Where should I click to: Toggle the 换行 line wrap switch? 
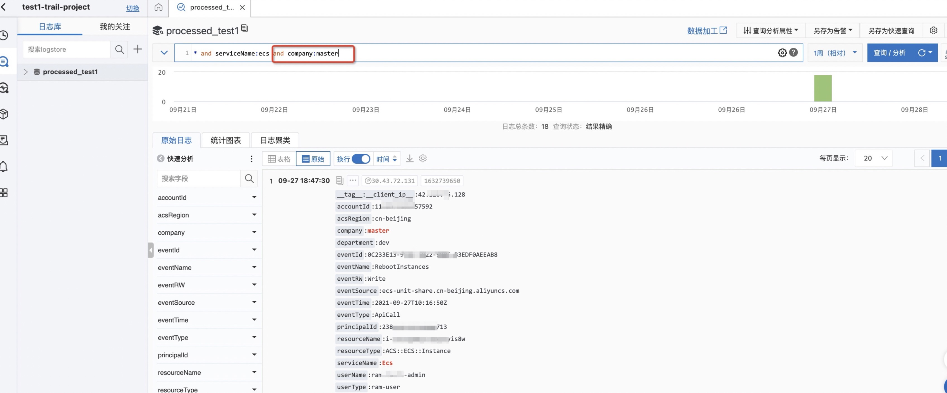pos(361,159)
